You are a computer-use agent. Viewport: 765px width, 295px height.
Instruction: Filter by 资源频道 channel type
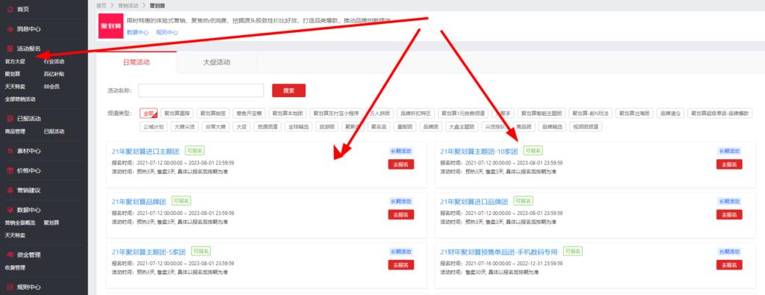(268, 127)
